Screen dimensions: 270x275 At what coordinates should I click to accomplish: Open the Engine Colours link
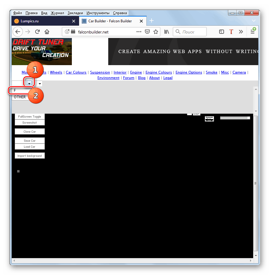pyautogui.click(x=158, y=72)
